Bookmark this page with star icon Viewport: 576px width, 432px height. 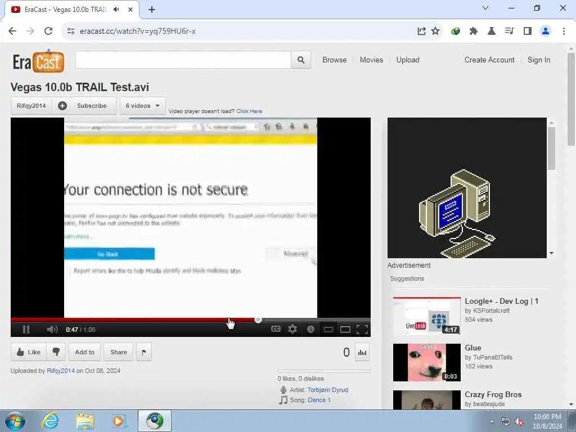(435, 31)
